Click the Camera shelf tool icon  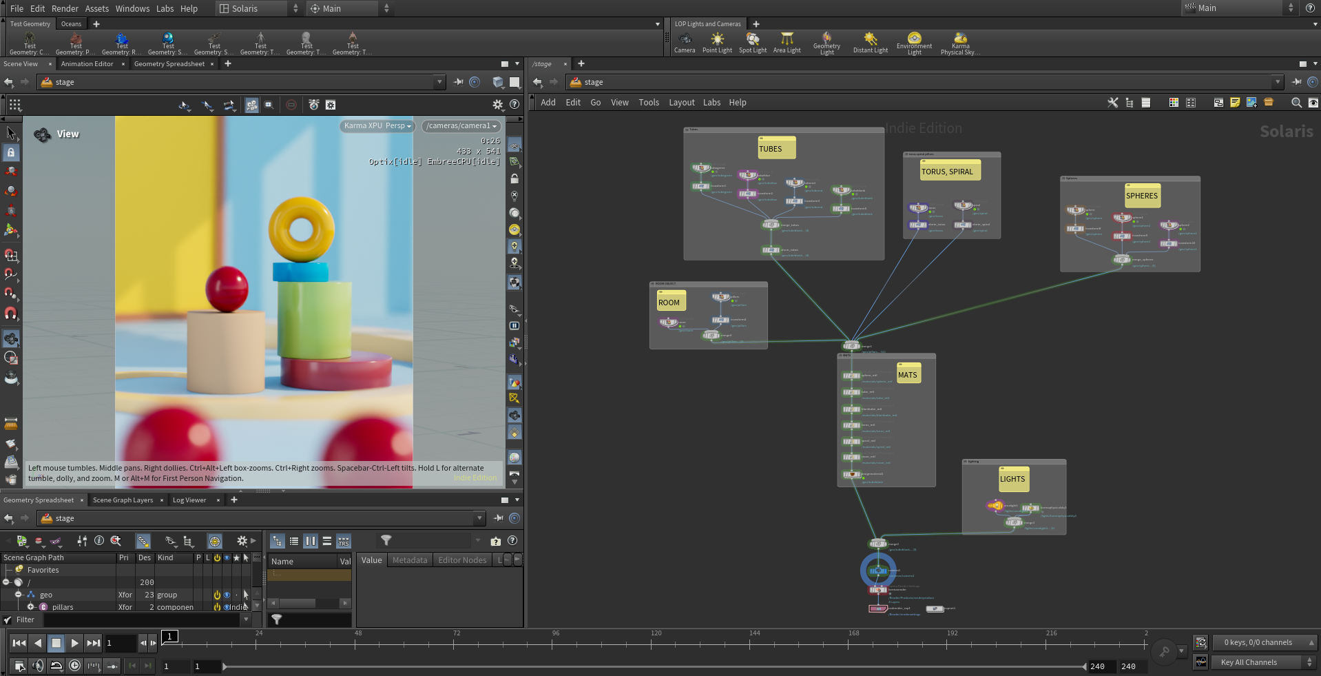[x=685, y=43]
